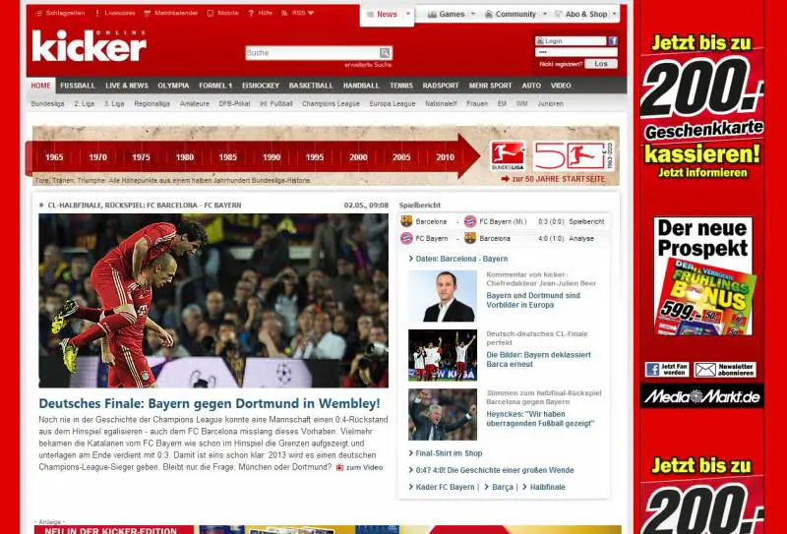Click Barcelona crest in first result row
787x534 pixels.
(406, 221)
